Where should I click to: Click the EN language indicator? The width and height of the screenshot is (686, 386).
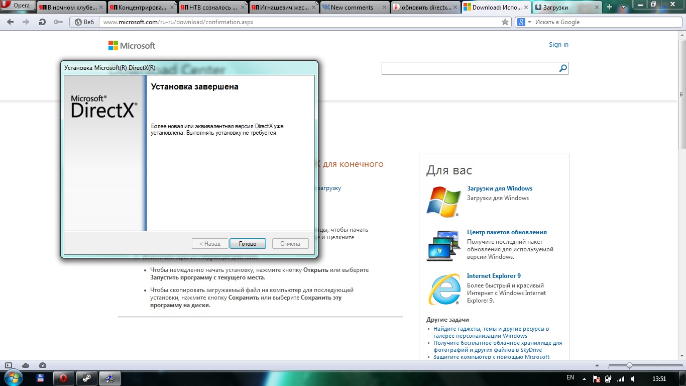(x=570, y=377)
